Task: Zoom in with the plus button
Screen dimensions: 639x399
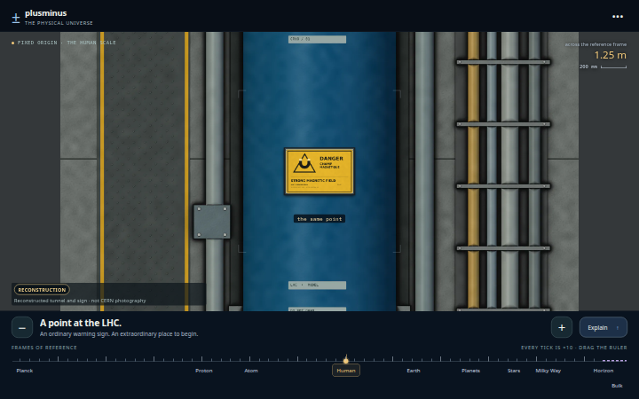Action: coord(562,327)
